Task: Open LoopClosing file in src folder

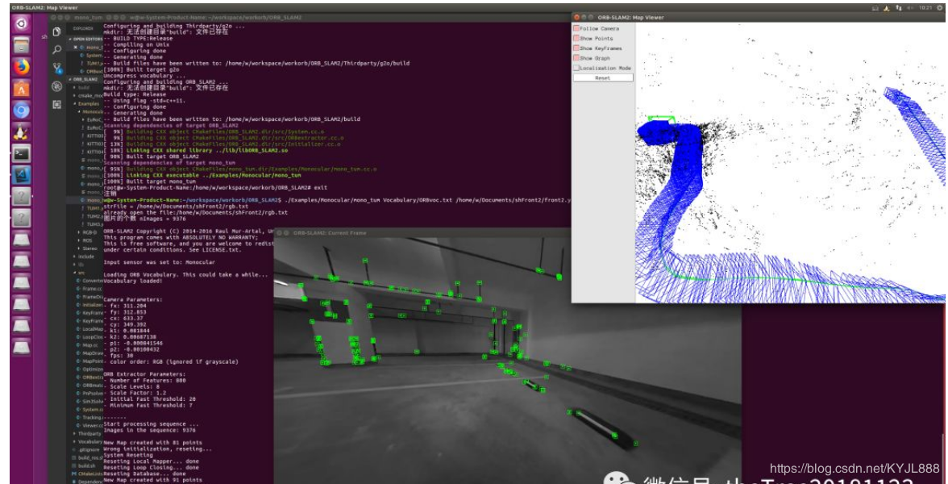Action: point(89,337)
